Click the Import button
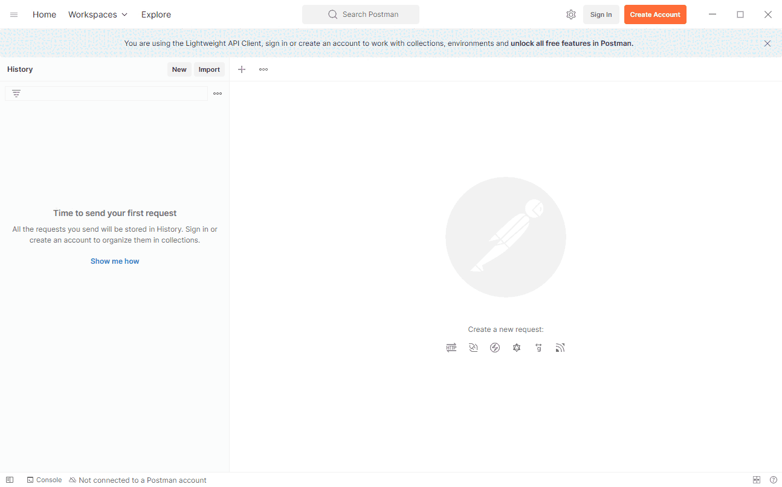This screenshot has width=782, height=487. coord(209,69)
